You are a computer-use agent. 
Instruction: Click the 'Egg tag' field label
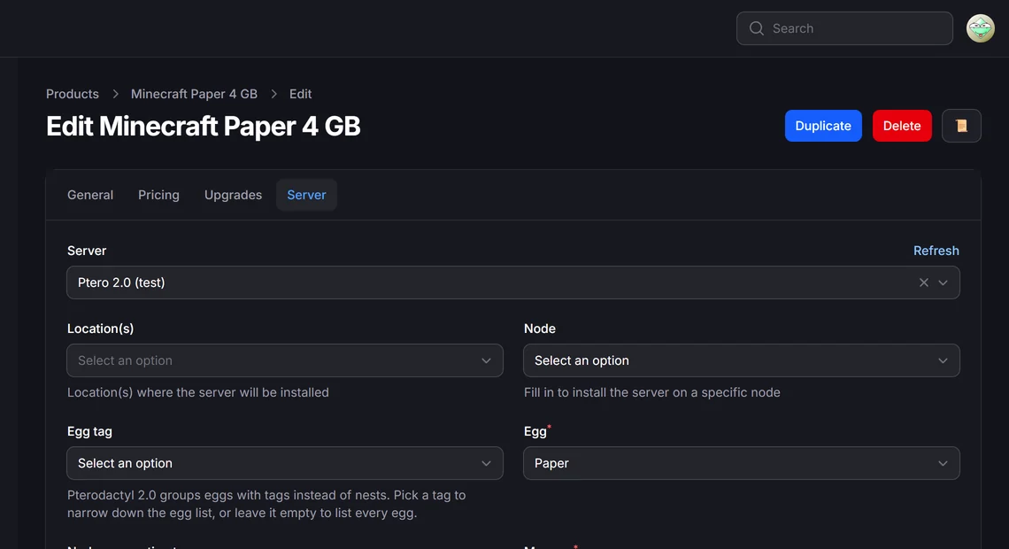89,431
